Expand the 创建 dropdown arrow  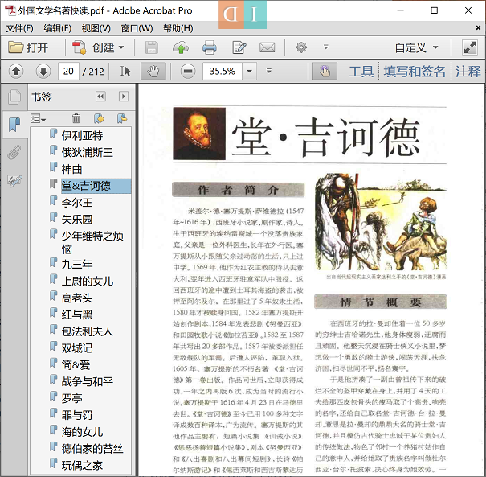[x=121, y=47]
